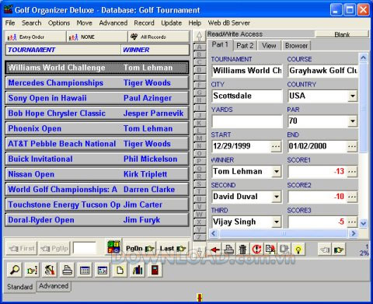The image size is (373, 304).
Task: Click the YARDS input field
Action: point(247,121)
